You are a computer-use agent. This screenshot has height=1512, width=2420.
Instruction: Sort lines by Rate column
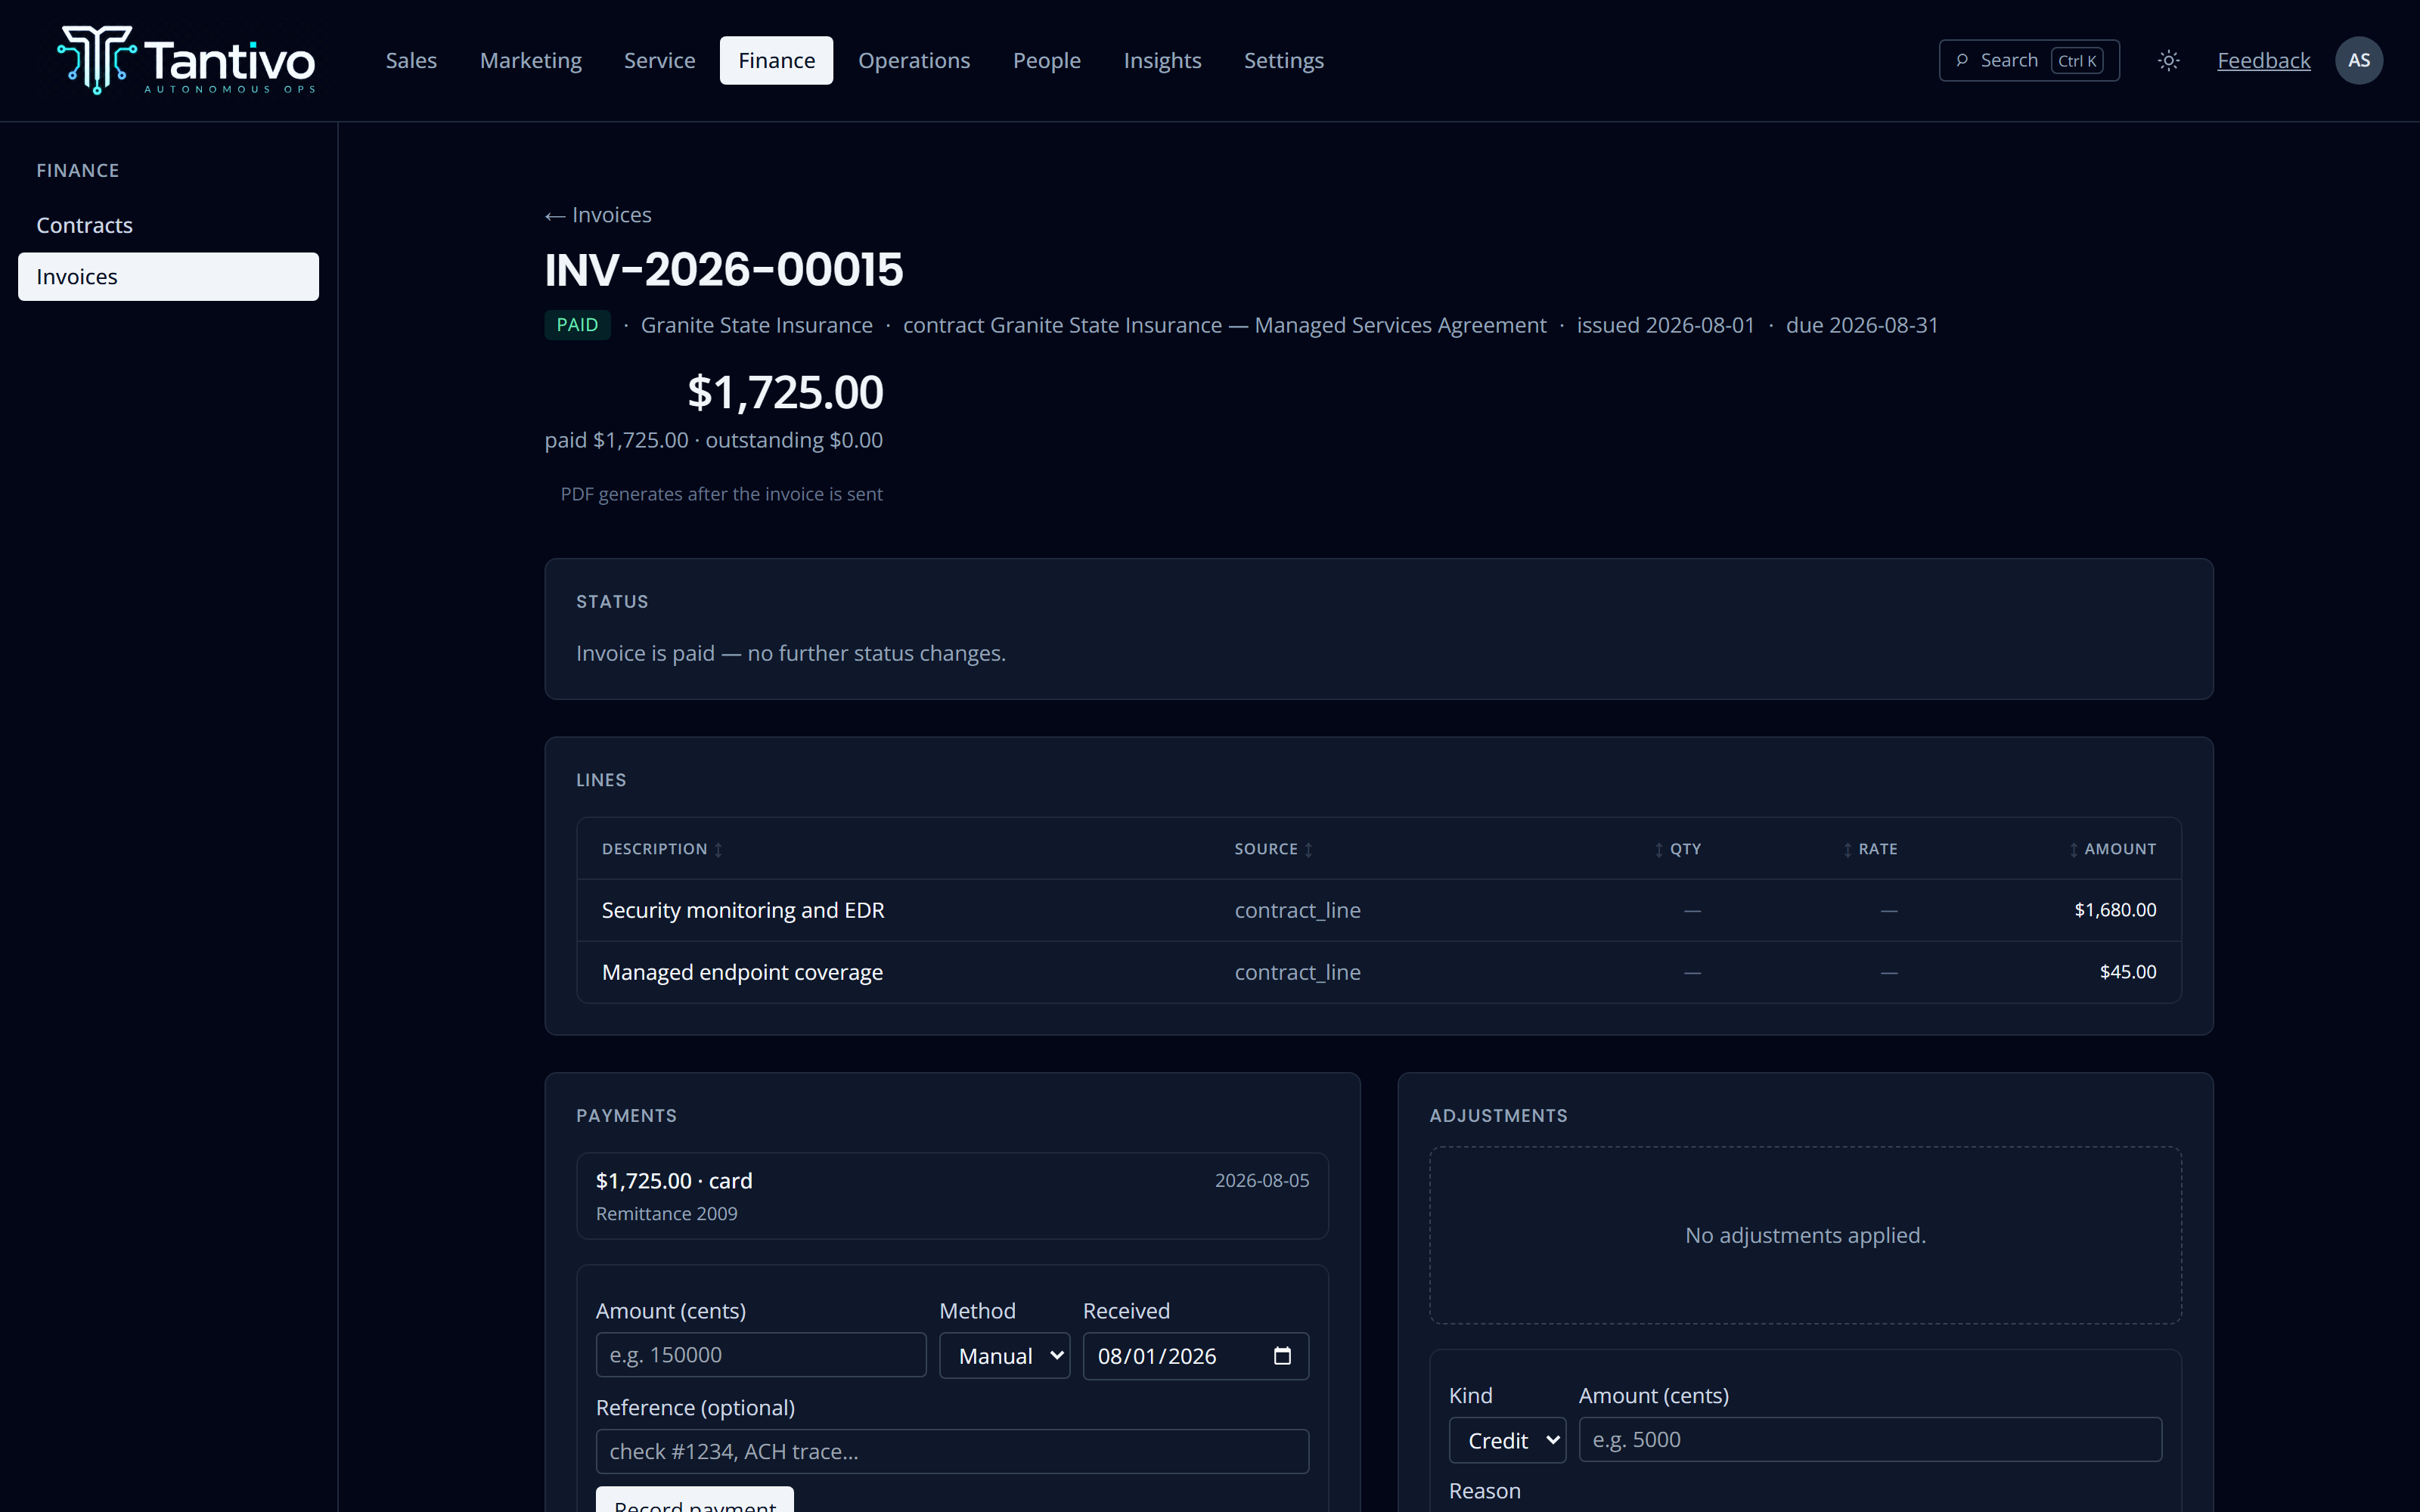coord(1870,849)
